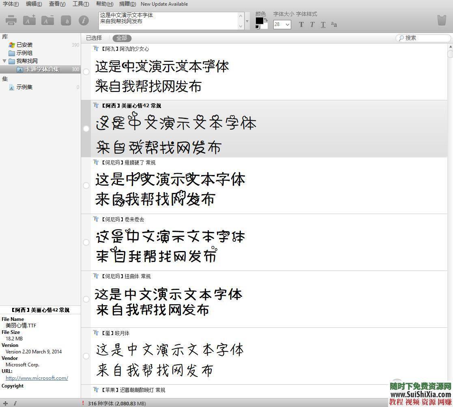Collapse the 我帮找网 folder in the library
This screenshot has height=407, width=453.
[x=5, y=61]
